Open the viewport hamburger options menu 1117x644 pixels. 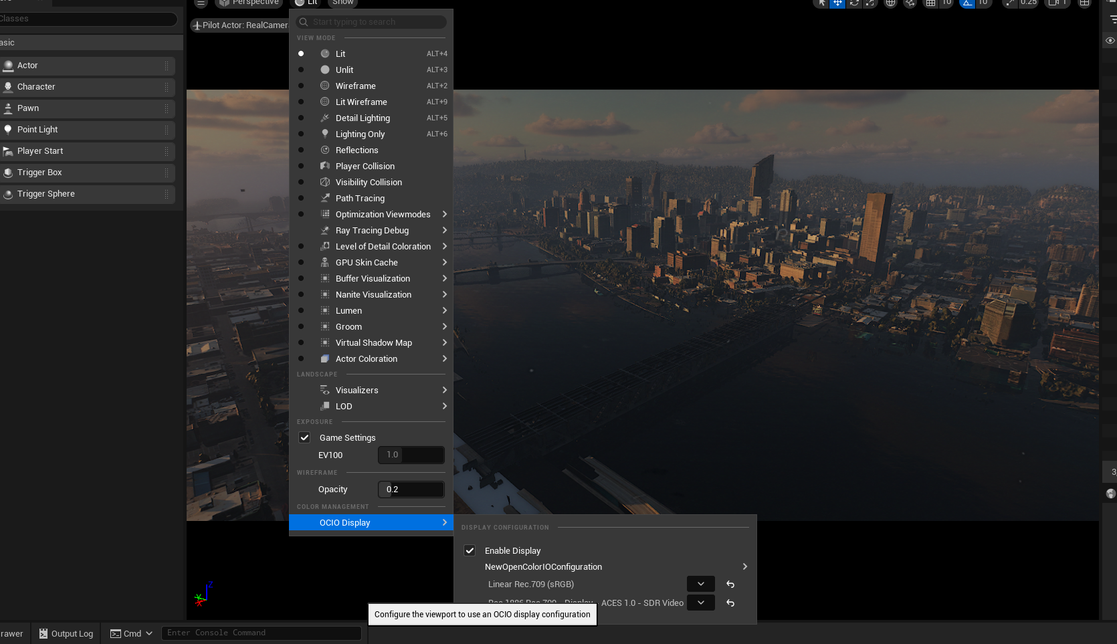click(201, 3)
